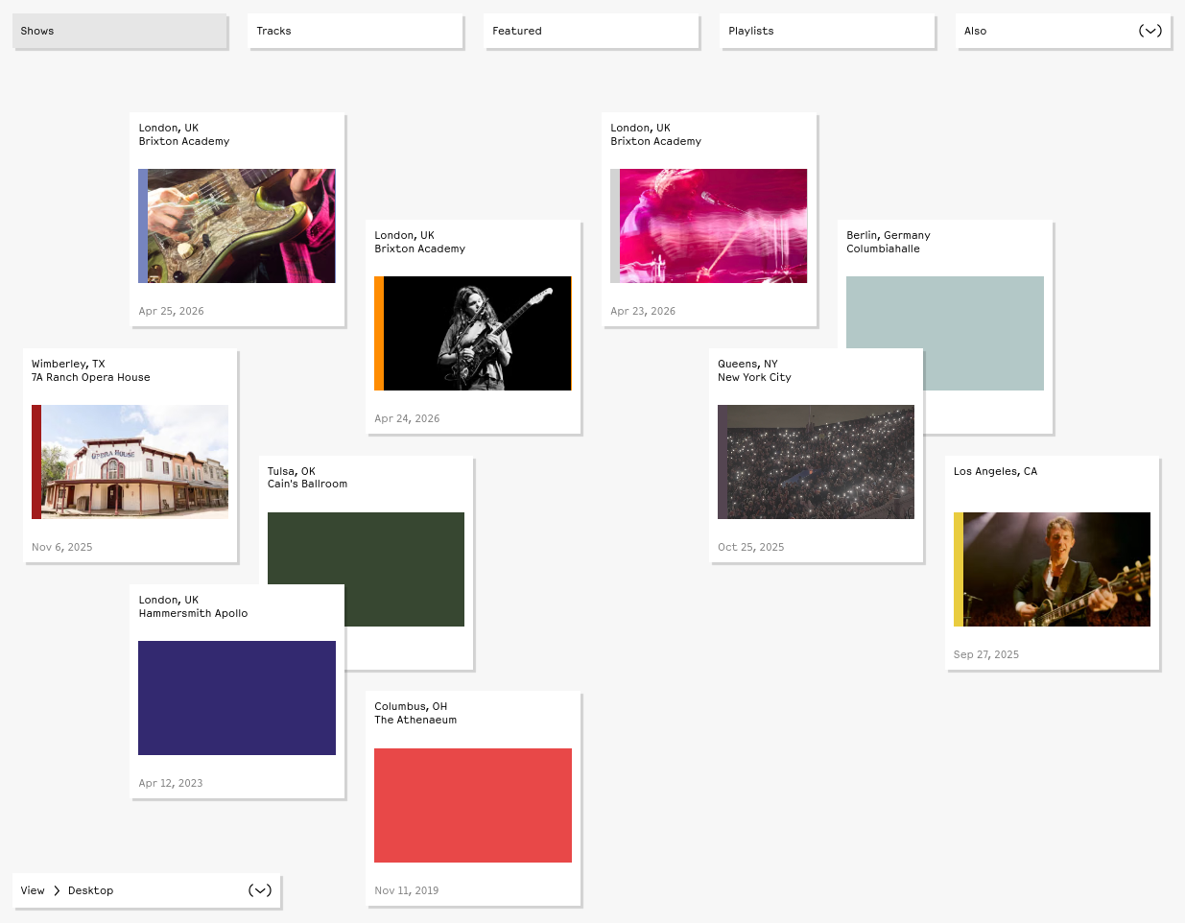
Task: Select the purple Hammersmith Apollo swatch
Action: pyautogui.click(x=237, y=698)
